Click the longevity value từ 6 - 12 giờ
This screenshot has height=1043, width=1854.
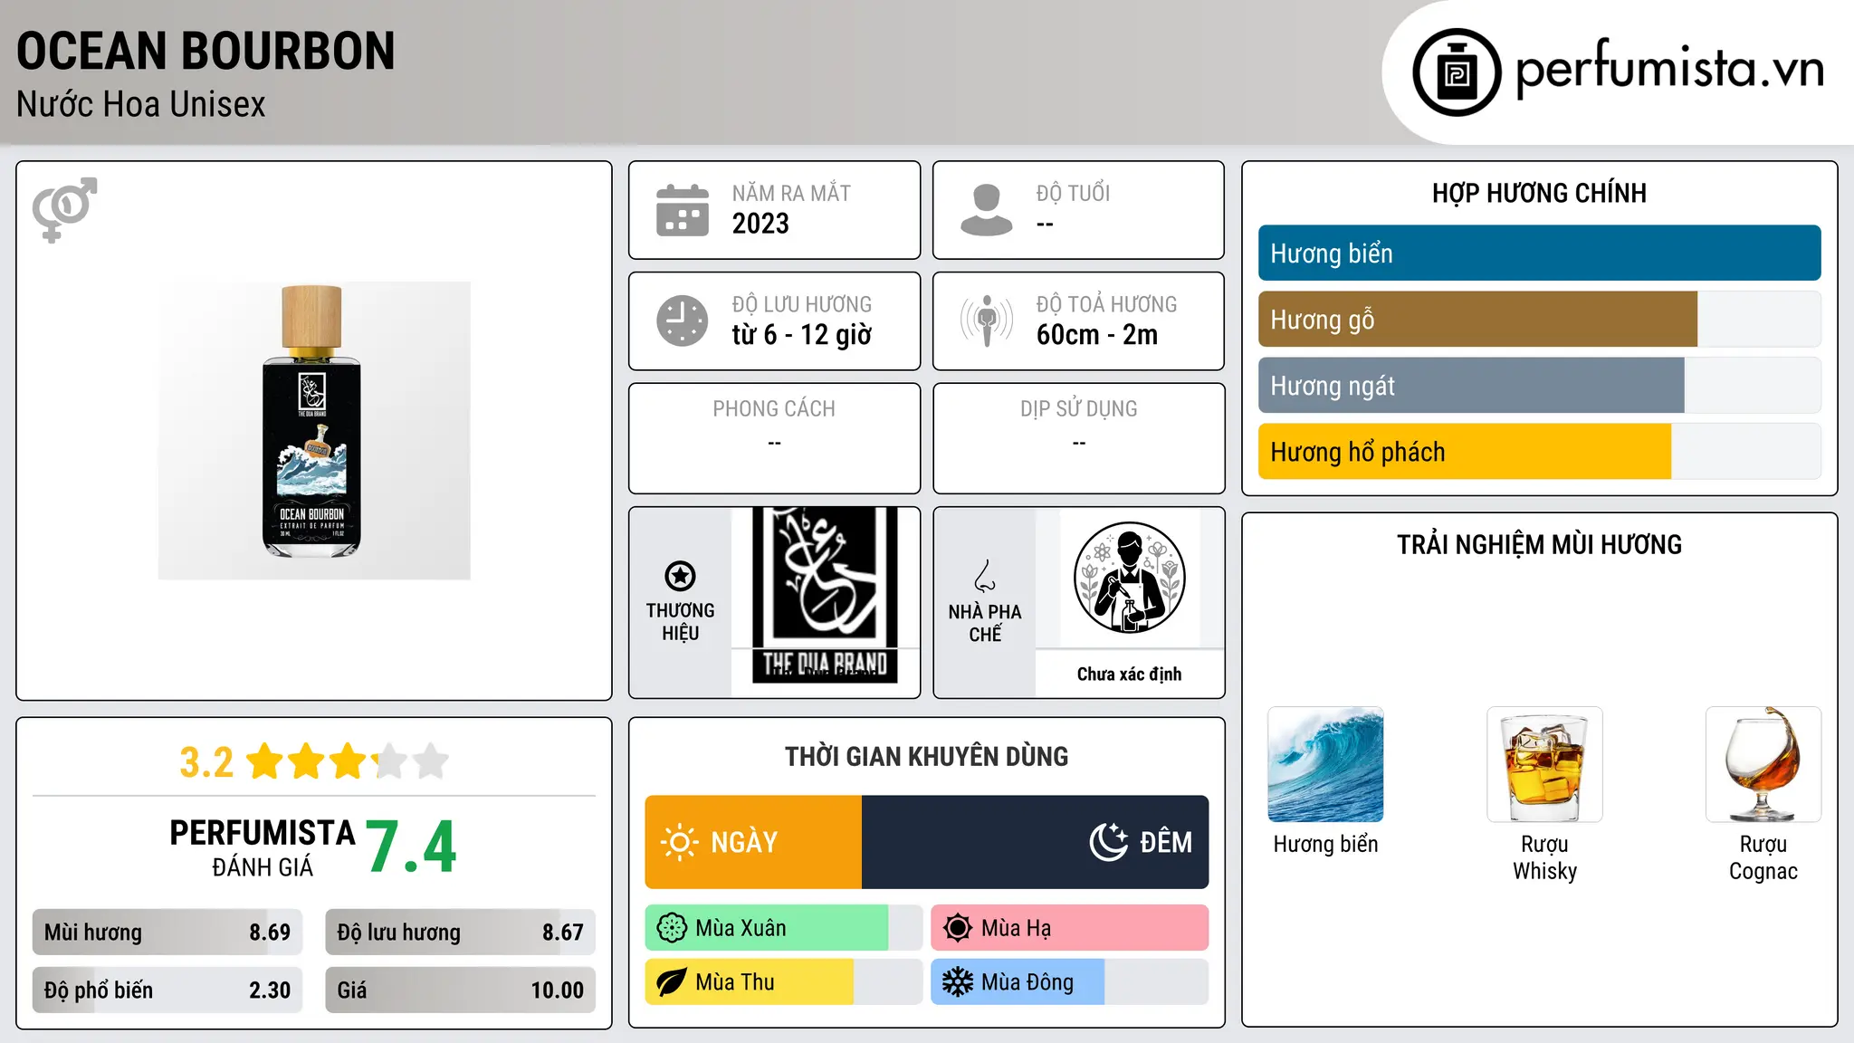(x=802, y=335)
